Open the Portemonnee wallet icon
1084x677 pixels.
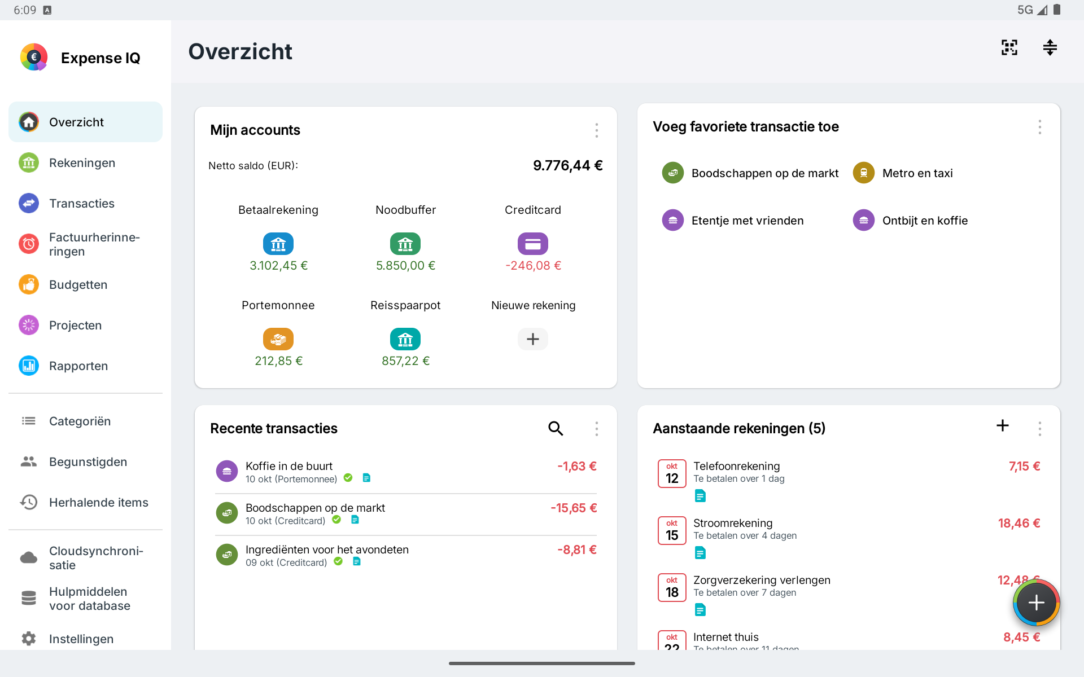[278, 339]
